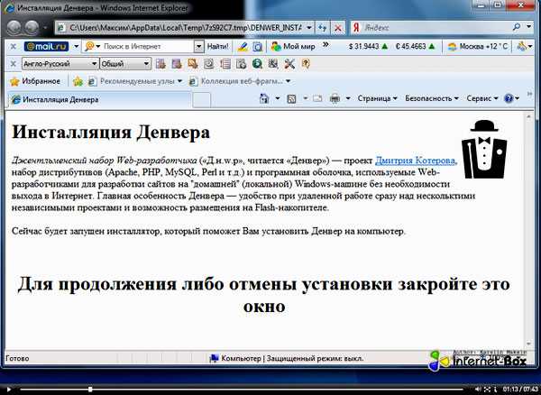Click the translator dictionary book icon

coord(273,64)
